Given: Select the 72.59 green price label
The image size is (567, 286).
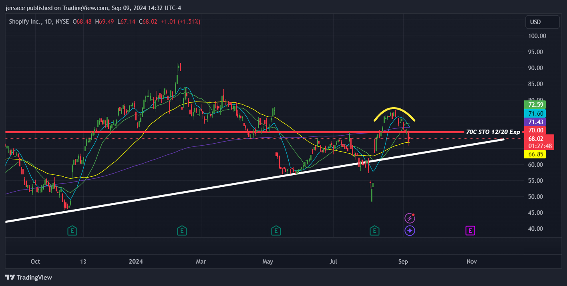Looking at the screenshot, I should pos(535,105).
